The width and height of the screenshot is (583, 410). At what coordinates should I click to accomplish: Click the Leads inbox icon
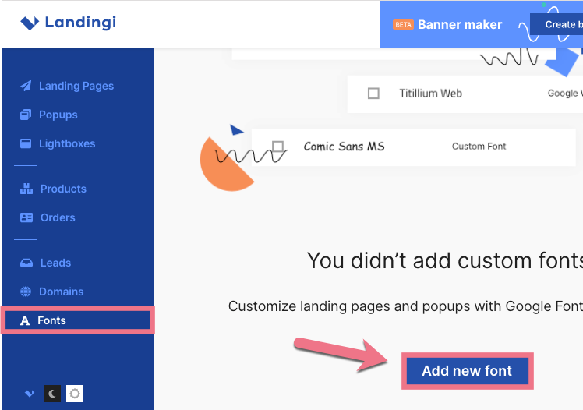(26, 263)
